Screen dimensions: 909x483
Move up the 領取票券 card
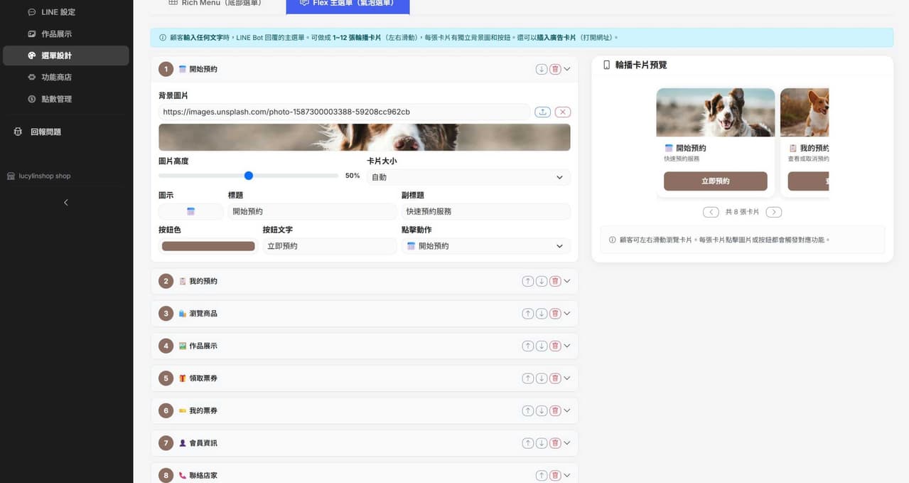[527, 378]
